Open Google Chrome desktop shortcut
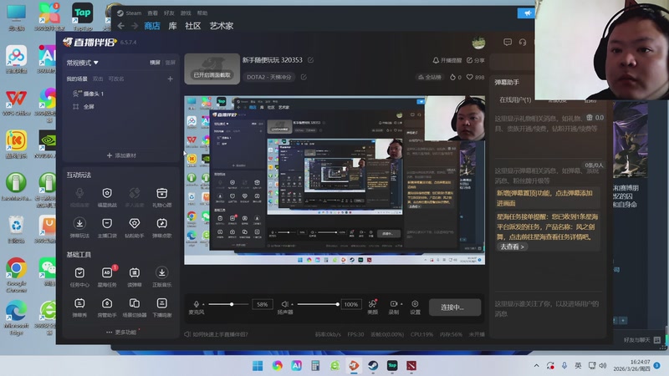669x376 pixels. (x=16, y=275)
